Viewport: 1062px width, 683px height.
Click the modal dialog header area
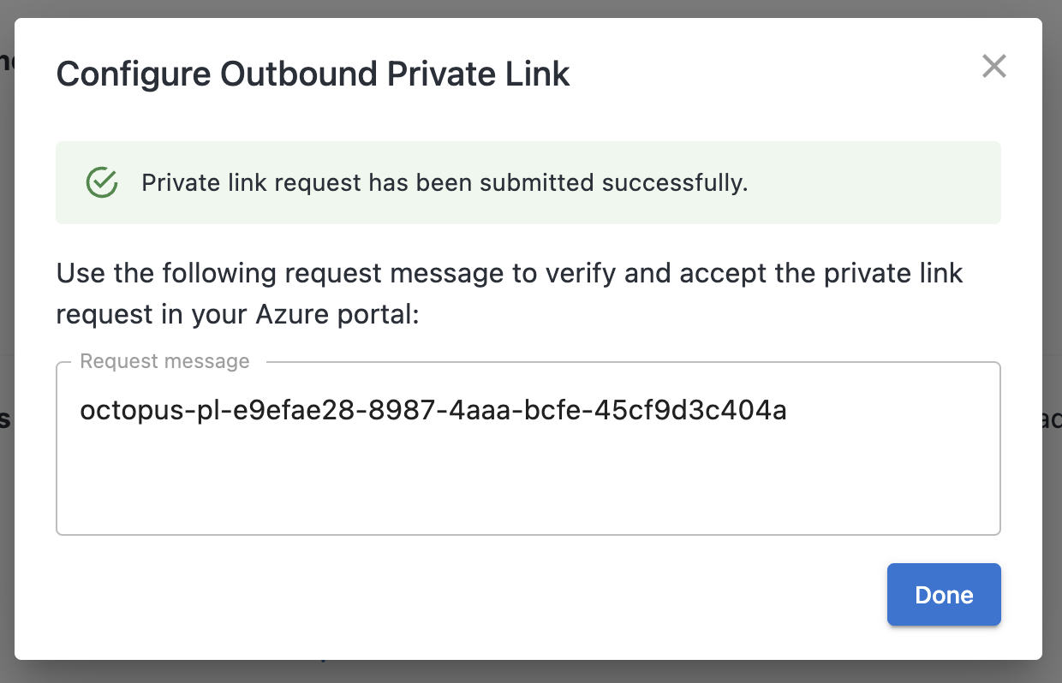[x=528, y=74]
